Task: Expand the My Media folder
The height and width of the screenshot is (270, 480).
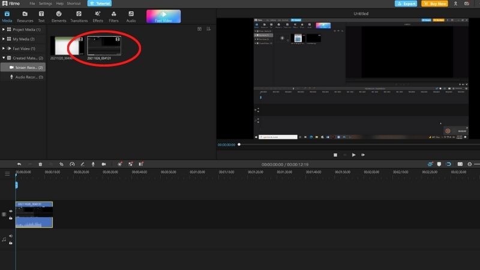Action: click(4, 39)
